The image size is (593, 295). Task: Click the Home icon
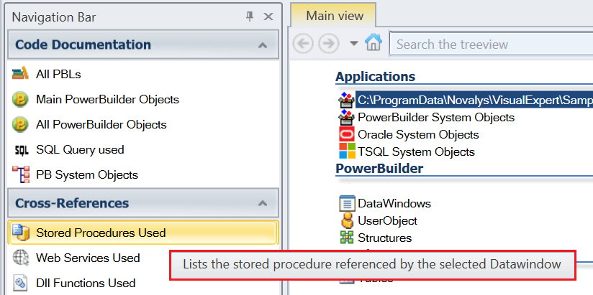(374, 42)
